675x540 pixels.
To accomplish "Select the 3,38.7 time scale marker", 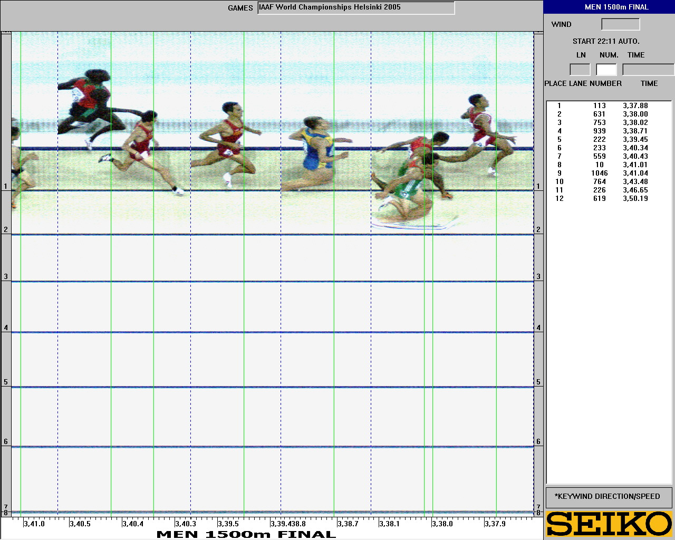I will pyautogui.click(x=348, y=524).
